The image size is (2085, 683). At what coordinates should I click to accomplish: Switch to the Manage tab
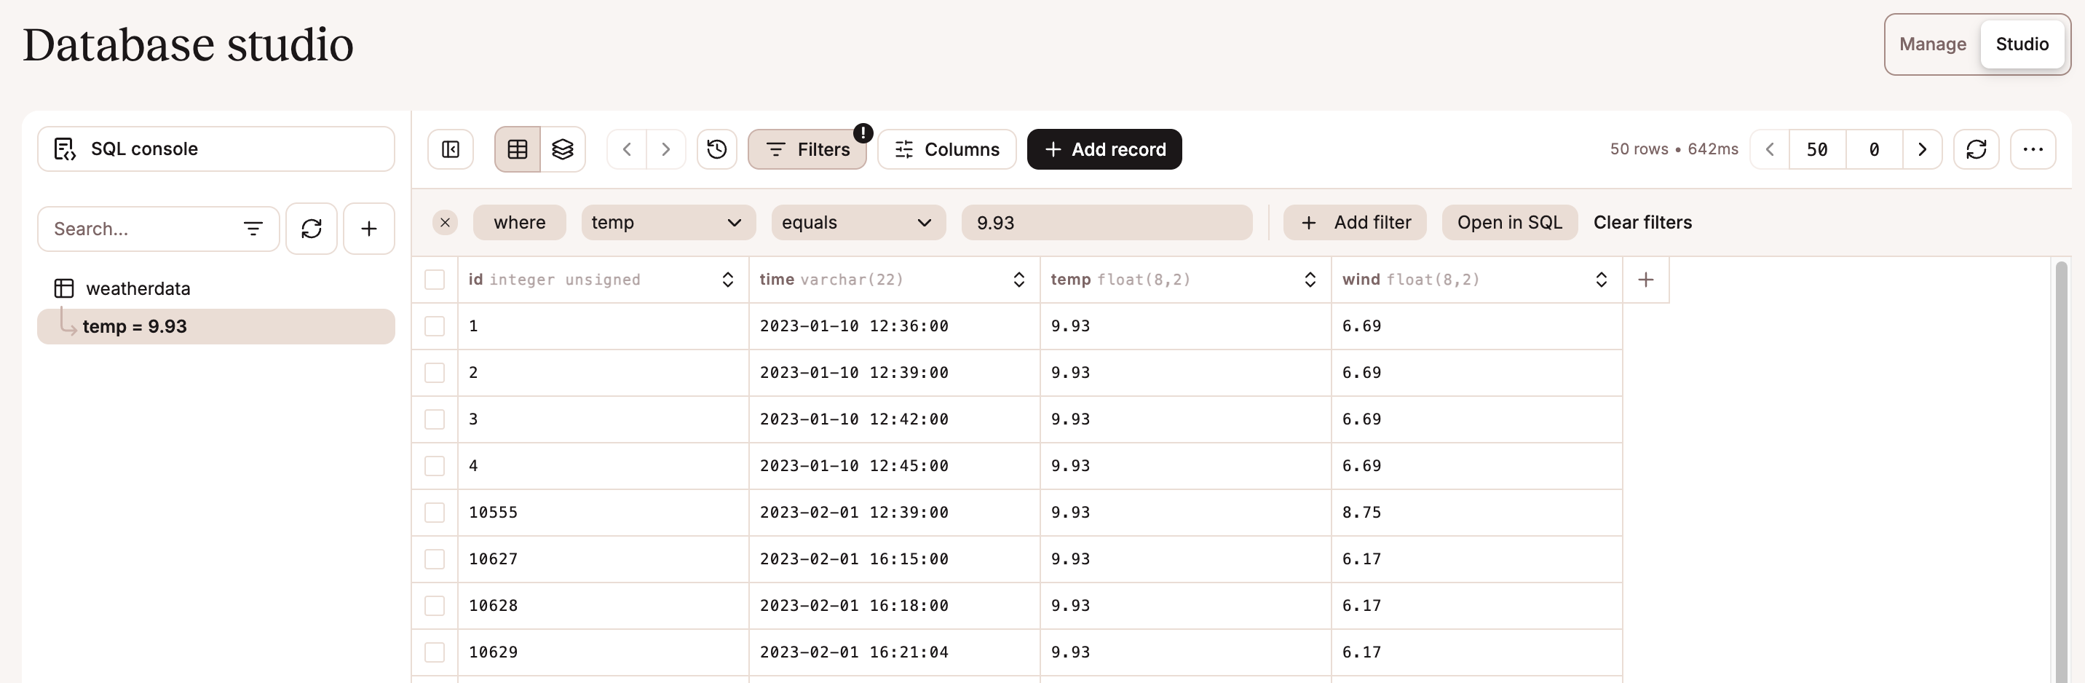click(x=1932, y=44)
